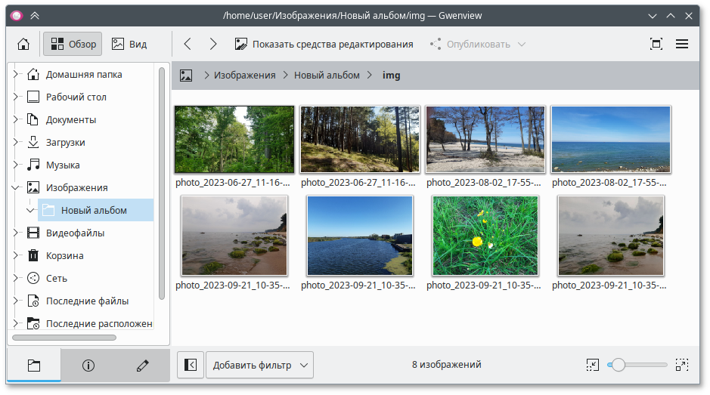
Task: Navigate to Изображения in breadcrumb
Action: [244, 75]
